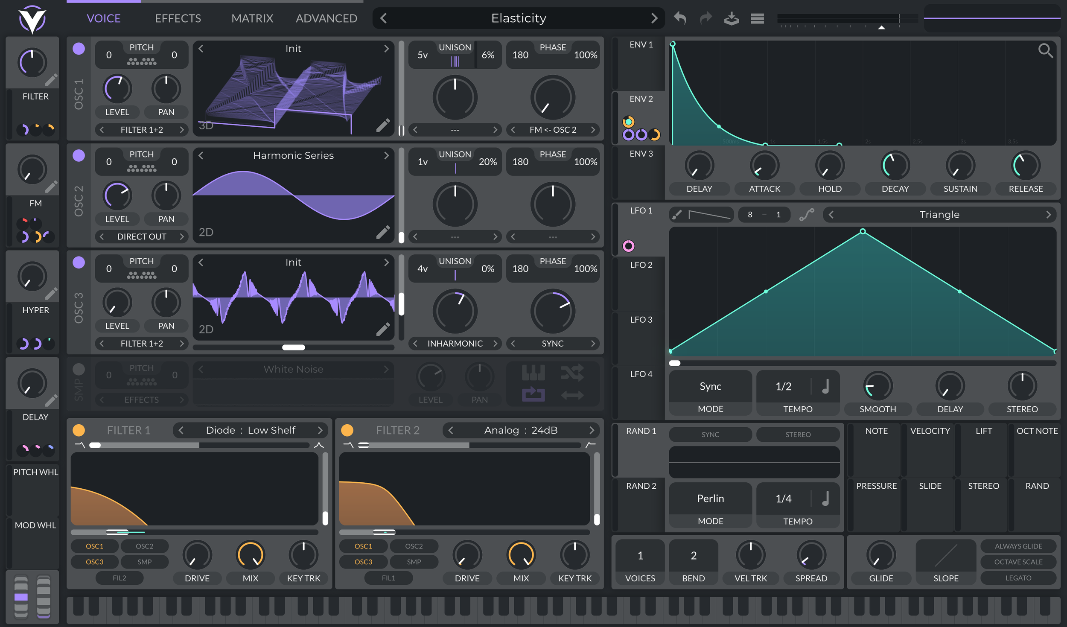This screenshot has width=1067, height=627.
Task: Click the sample shuffle random icon
Action: (x=572, y=373)
